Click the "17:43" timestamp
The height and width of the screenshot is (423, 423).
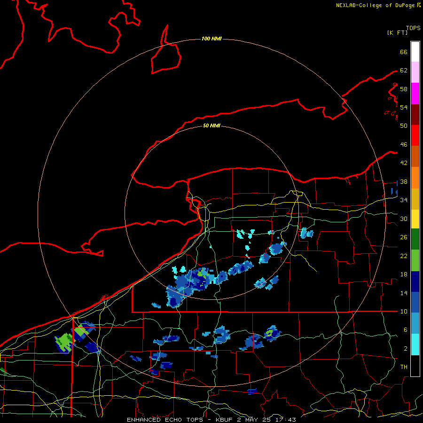click(x=286, y=420)
